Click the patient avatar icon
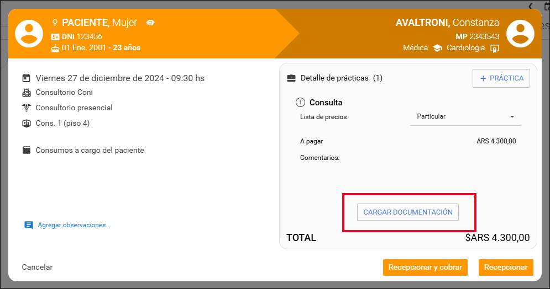The image size is (550, 289). 29,34
